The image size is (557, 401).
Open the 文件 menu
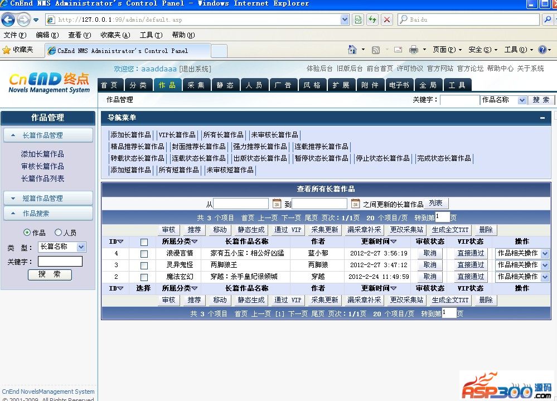14,35
